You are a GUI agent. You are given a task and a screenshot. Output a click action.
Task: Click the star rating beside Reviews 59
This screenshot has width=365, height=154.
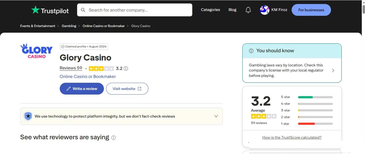(x=101, y=69)
